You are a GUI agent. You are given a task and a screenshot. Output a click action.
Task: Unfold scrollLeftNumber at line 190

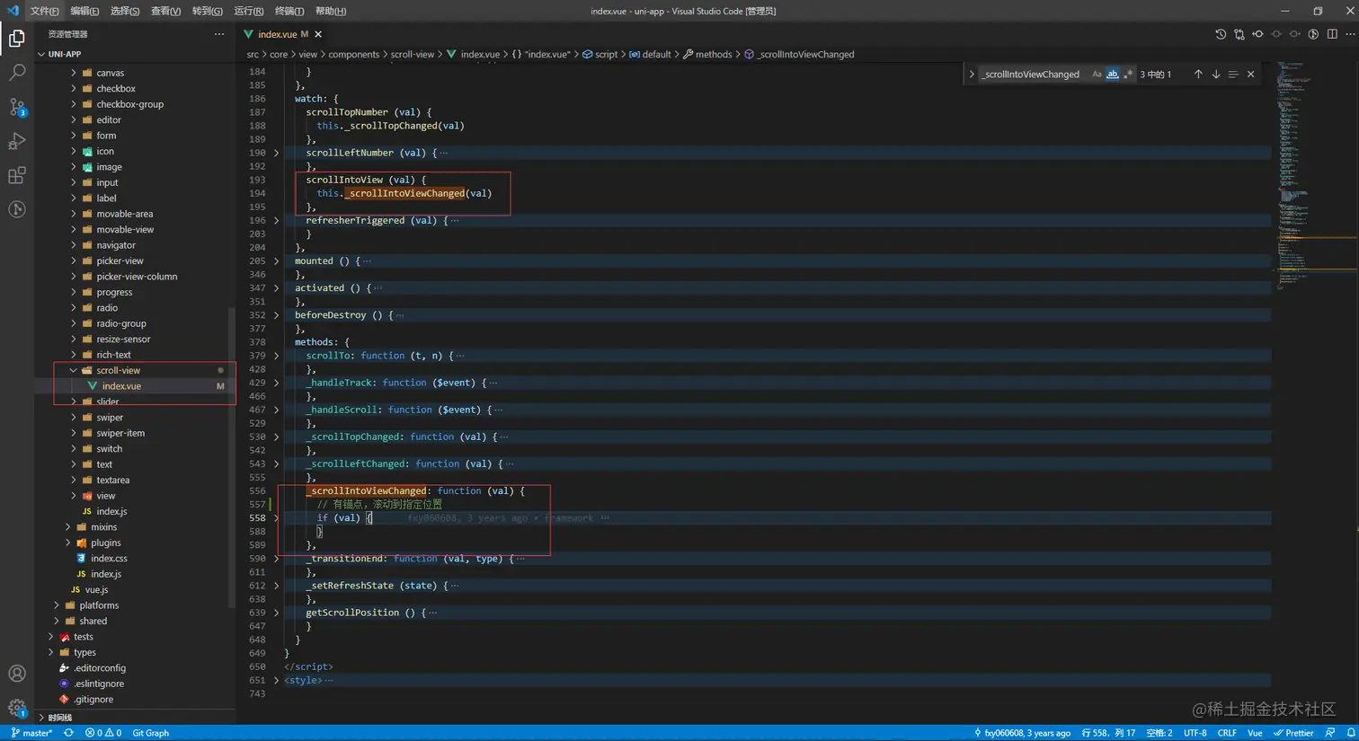[x=276, y=153]
